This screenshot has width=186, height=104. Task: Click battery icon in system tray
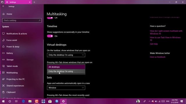click(156, 101)
